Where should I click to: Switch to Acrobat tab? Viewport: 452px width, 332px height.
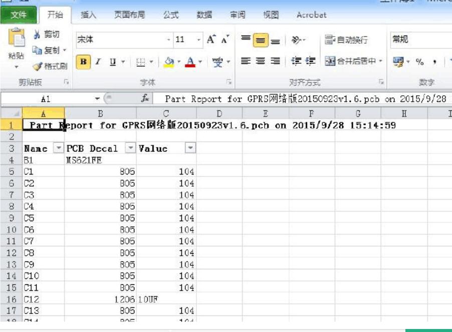(x=311, y=15)
